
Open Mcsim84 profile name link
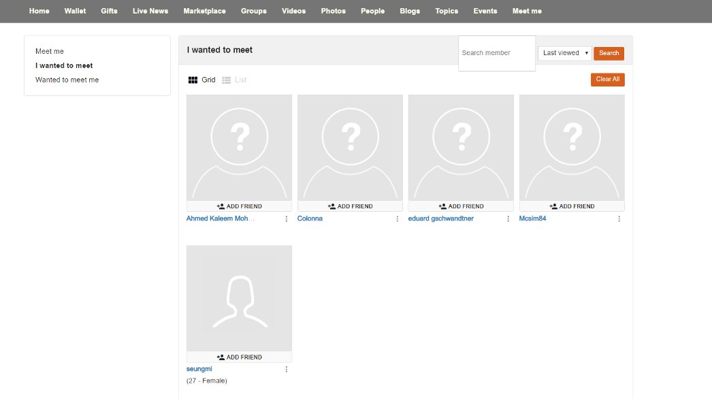click(532, 219)
